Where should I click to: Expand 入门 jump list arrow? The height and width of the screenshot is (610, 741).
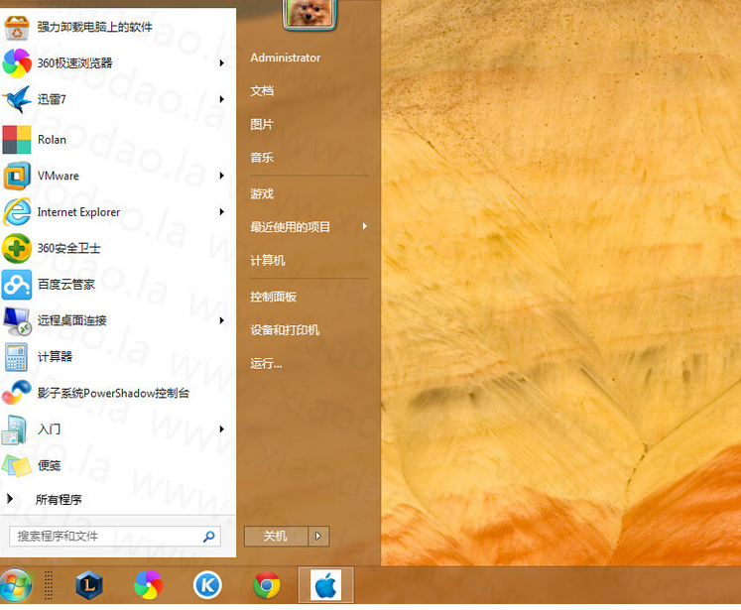pyautogui.click(x=221, y=429)
